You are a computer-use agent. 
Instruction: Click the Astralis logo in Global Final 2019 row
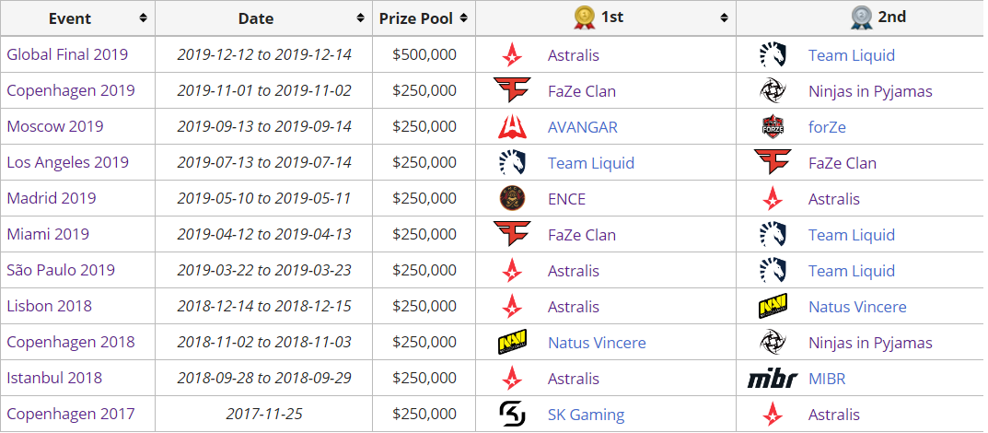click(x=512, y=55)
